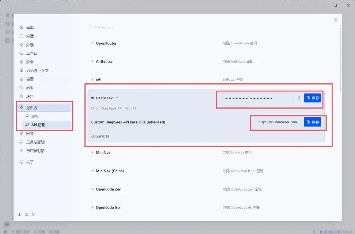Expand the OpenCode Go provider row

[108, 207]
